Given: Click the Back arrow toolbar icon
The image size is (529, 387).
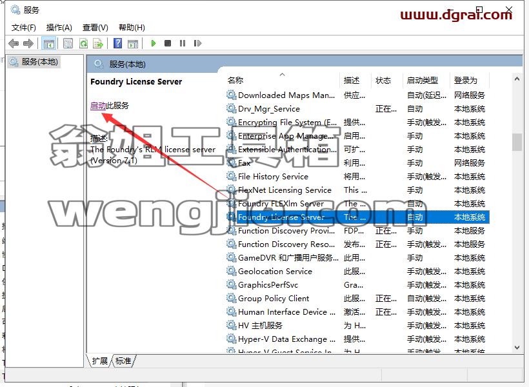Looking at the screenshot, I should click(x=14, y=43).
